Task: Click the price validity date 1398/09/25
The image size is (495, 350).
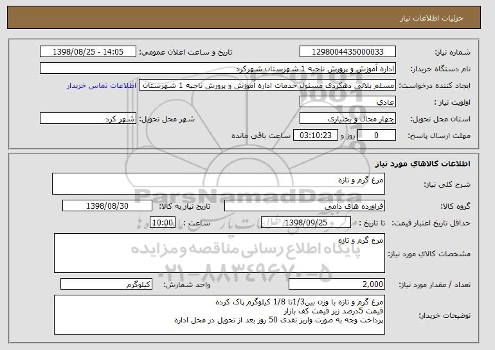Action: (x=306, y=223)
